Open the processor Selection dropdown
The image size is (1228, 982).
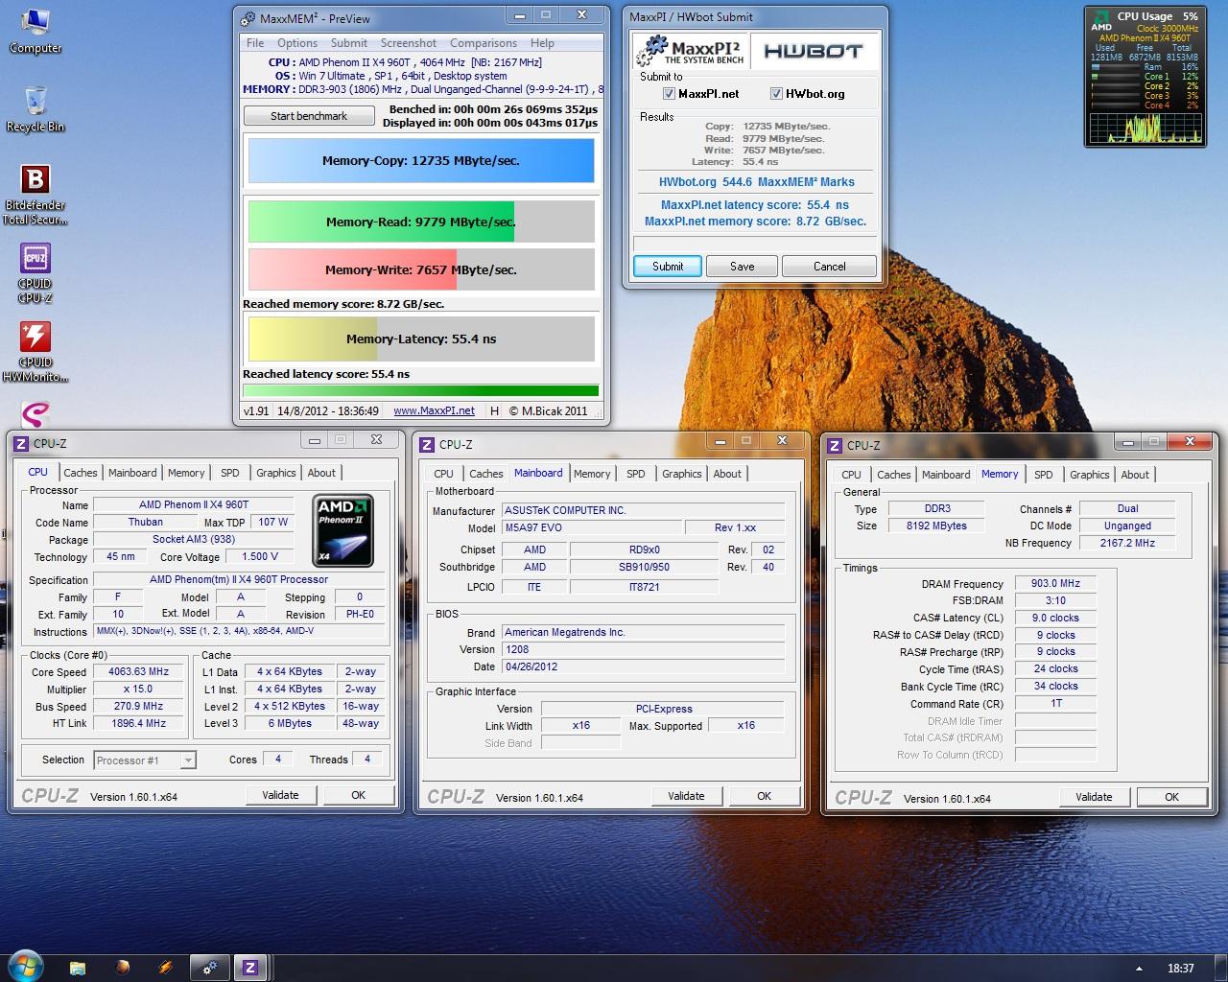coord(145,760)
